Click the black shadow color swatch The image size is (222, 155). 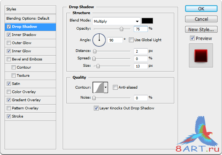coord(147,21)
